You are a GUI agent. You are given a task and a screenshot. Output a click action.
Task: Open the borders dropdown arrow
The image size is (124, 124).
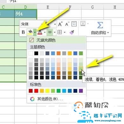65,32
